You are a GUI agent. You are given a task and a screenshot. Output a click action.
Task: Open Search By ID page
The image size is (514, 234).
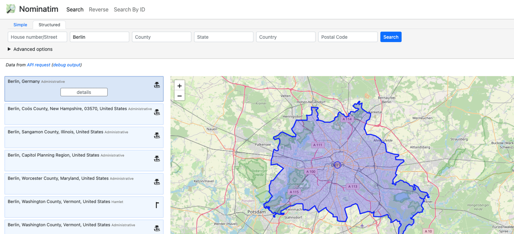[x=129, y=9]
